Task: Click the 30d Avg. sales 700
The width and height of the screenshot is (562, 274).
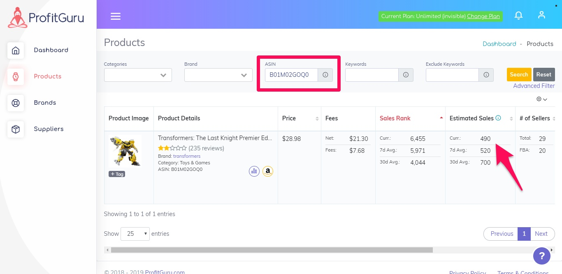Action: [x=485, y=163]
